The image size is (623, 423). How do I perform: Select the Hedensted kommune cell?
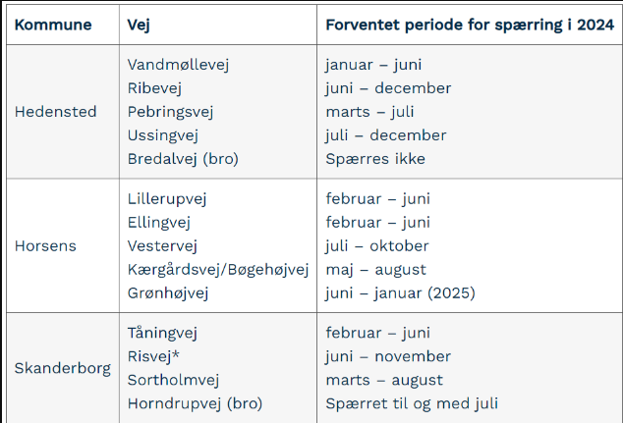click(x=55, y=112)
